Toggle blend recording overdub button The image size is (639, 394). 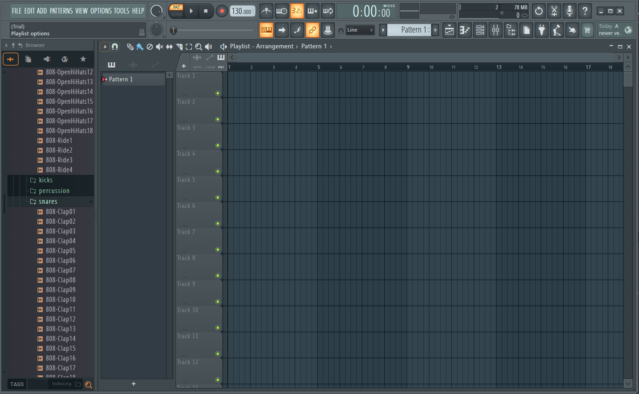click(313, 11)
